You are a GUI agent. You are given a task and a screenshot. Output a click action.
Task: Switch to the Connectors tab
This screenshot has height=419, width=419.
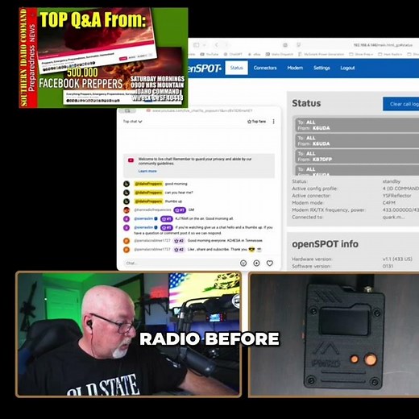(x=265, y=68)
